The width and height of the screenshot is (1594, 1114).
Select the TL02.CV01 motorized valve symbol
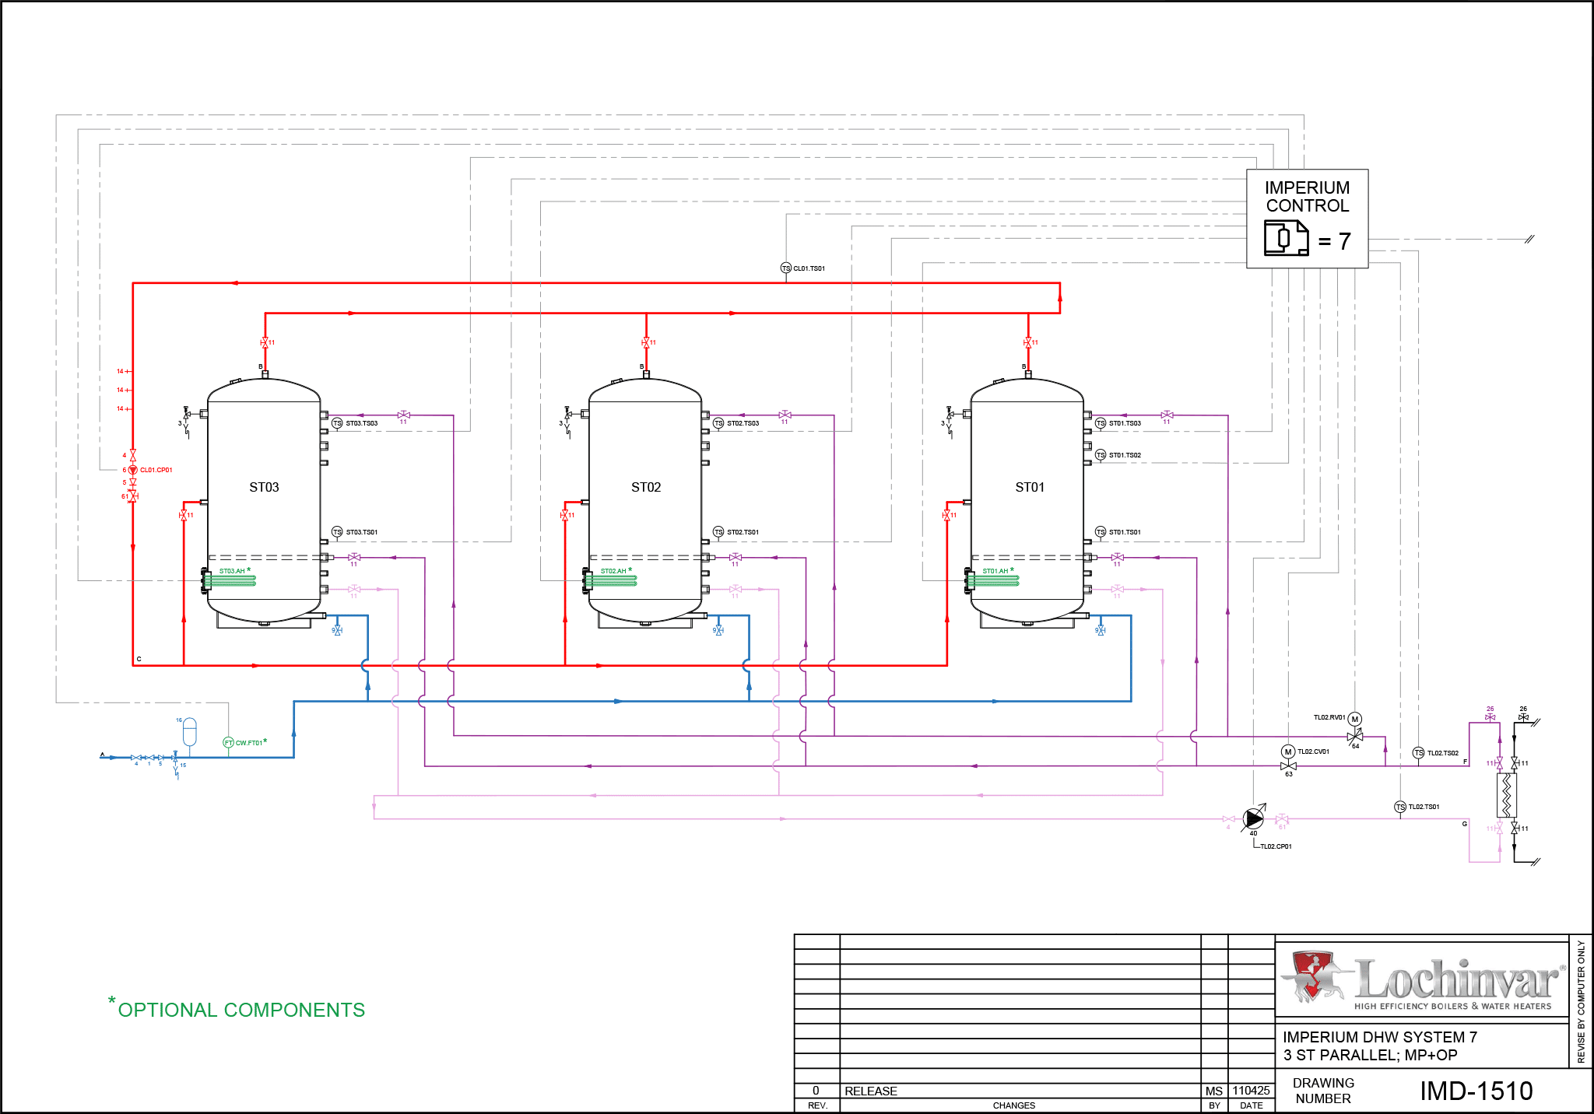pos(1288,759)
